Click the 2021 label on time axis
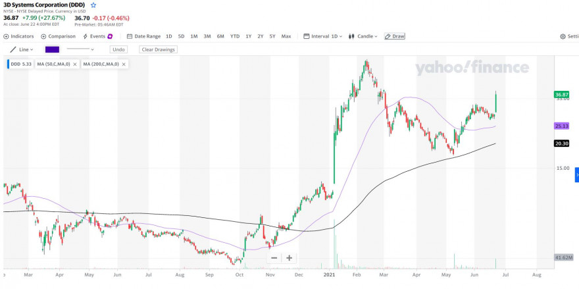The width and height of the screenshot is (579, 289). click(x=328, y=275)
